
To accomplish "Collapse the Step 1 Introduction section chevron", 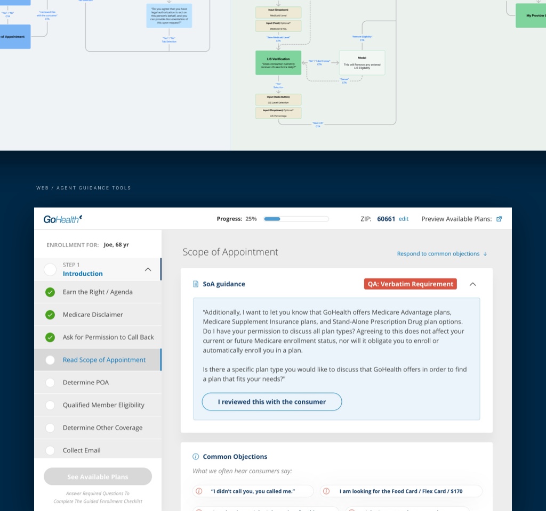I will click(x=148, y=269).
